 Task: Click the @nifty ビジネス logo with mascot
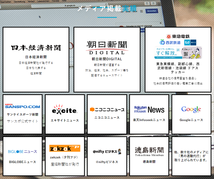(x=107, y=151)
